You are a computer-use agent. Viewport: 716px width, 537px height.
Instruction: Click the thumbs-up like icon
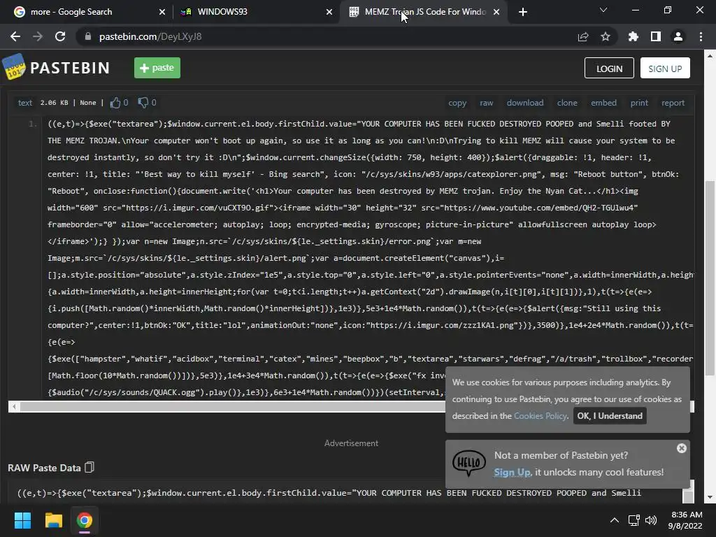click(115, 103)
